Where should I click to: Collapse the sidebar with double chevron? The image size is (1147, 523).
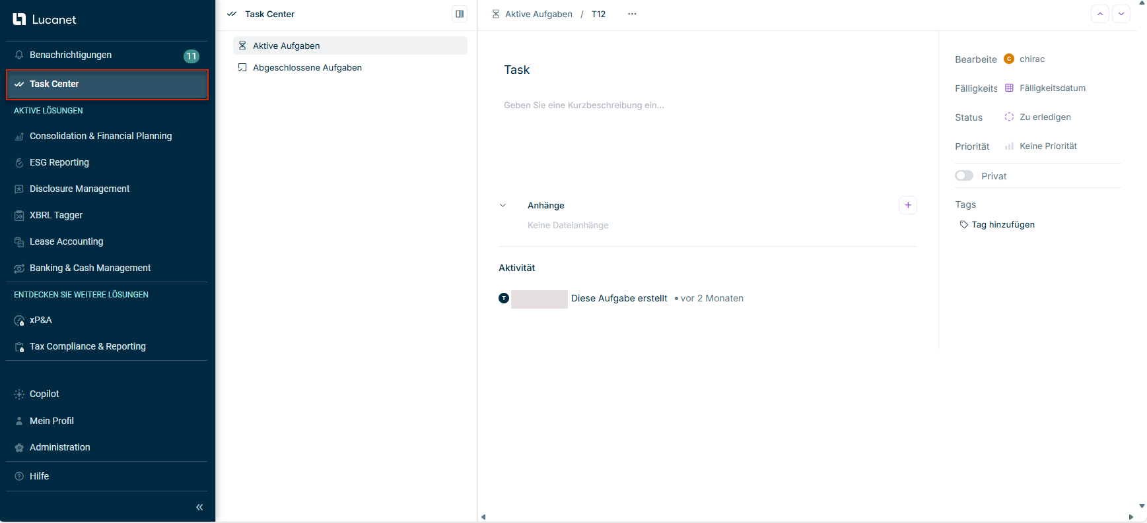click(199, 507)
